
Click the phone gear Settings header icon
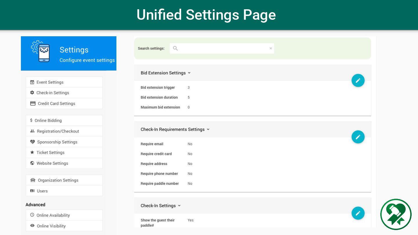(x=41, y=51)
